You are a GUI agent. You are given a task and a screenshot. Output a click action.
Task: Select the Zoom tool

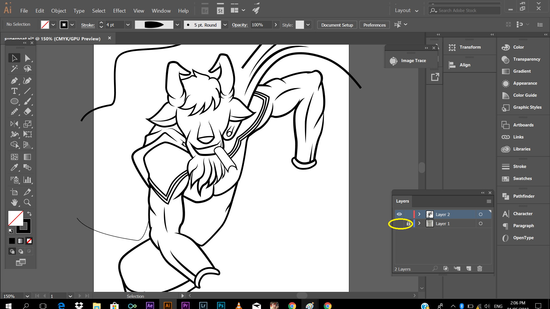[x=27, y=203]
